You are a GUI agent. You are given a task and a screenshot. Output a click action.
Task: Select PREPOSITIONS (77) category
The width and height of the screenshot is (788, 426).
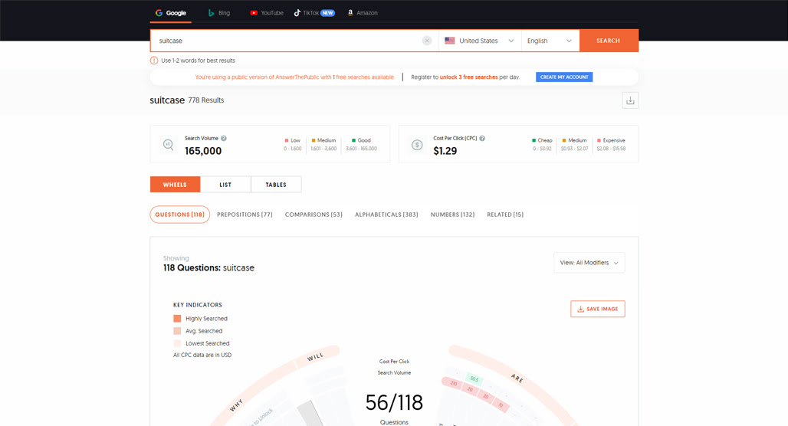[245, 215]
